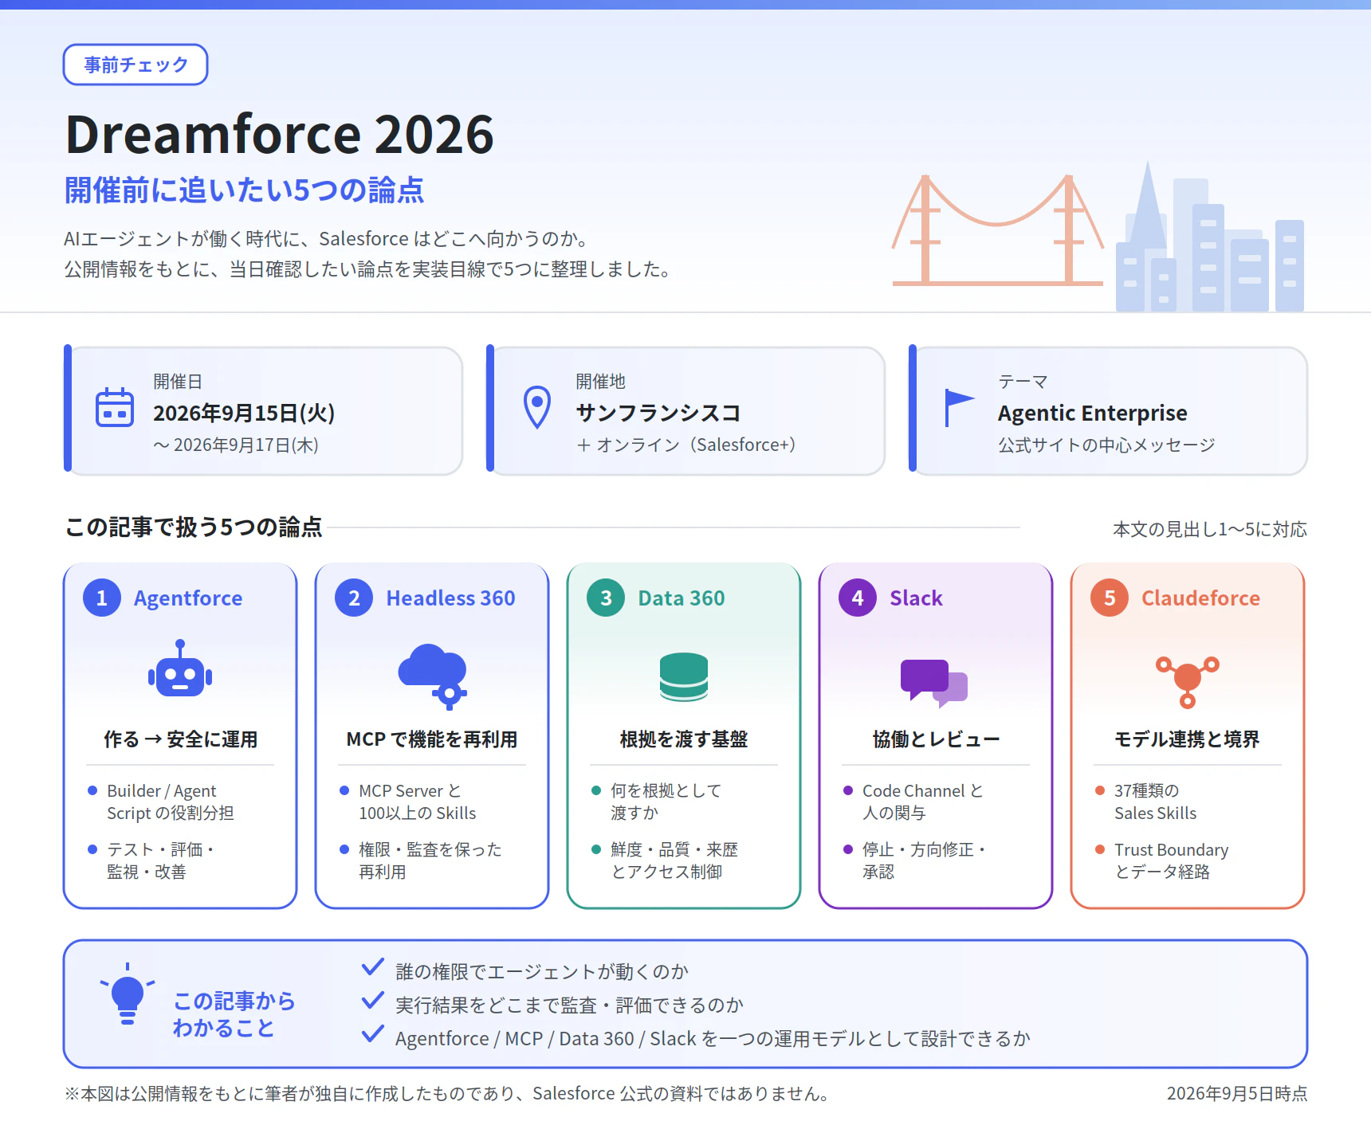
Task: Click the note 本文の見出し1〜5に対応
Action: pos(1210,529)
